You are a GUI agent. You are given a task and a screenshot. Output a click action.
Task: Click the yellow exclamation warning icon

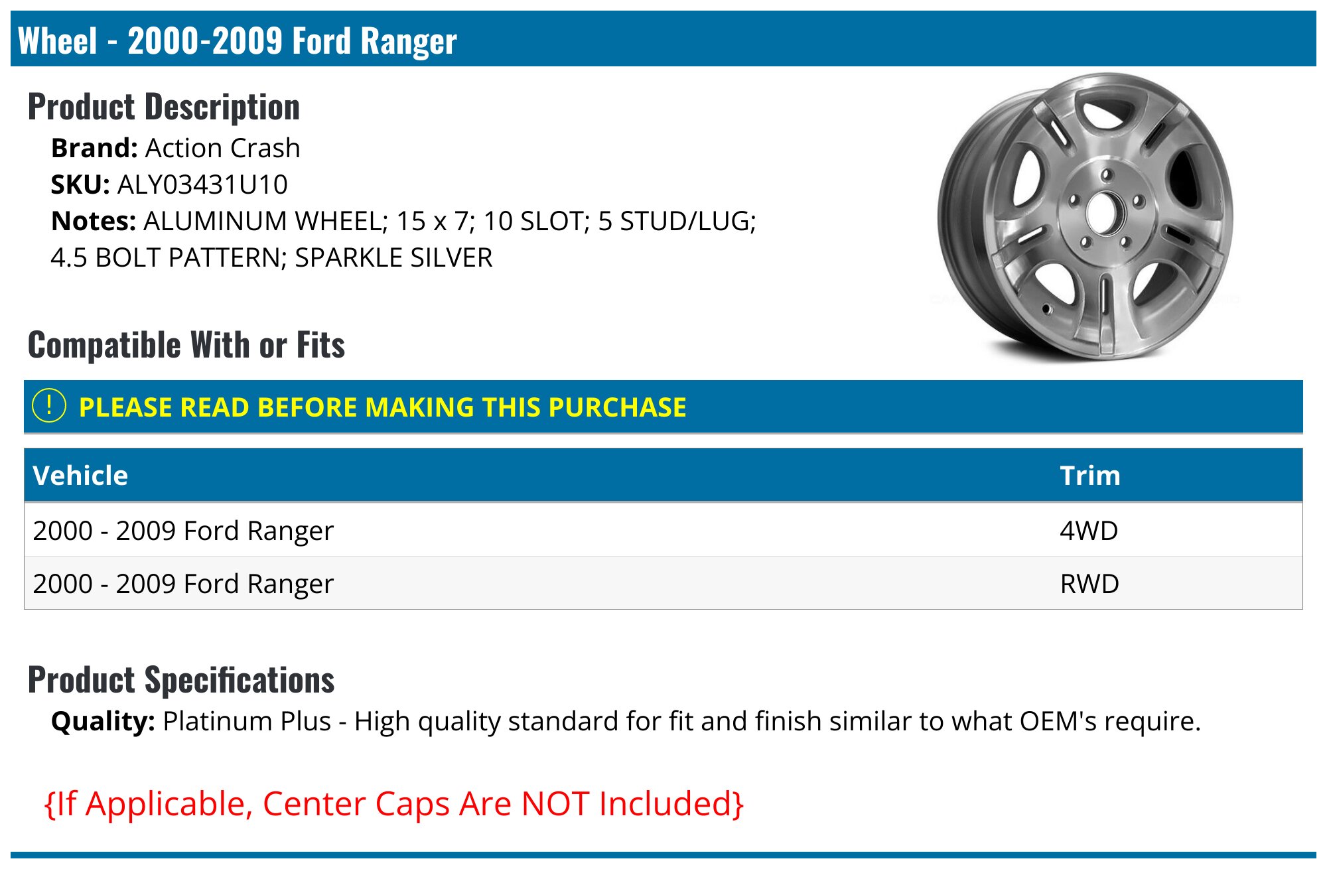[49, 406]
